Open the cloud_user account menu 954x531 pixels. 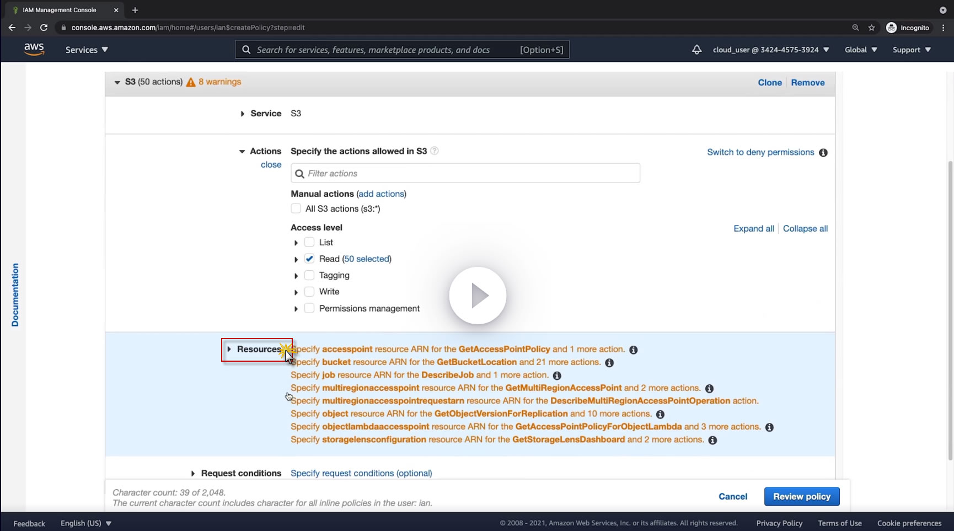(771, 50)
